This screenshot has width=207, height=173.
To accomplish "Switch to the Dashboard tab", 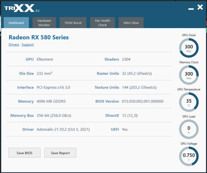I will tap(16, 23).
